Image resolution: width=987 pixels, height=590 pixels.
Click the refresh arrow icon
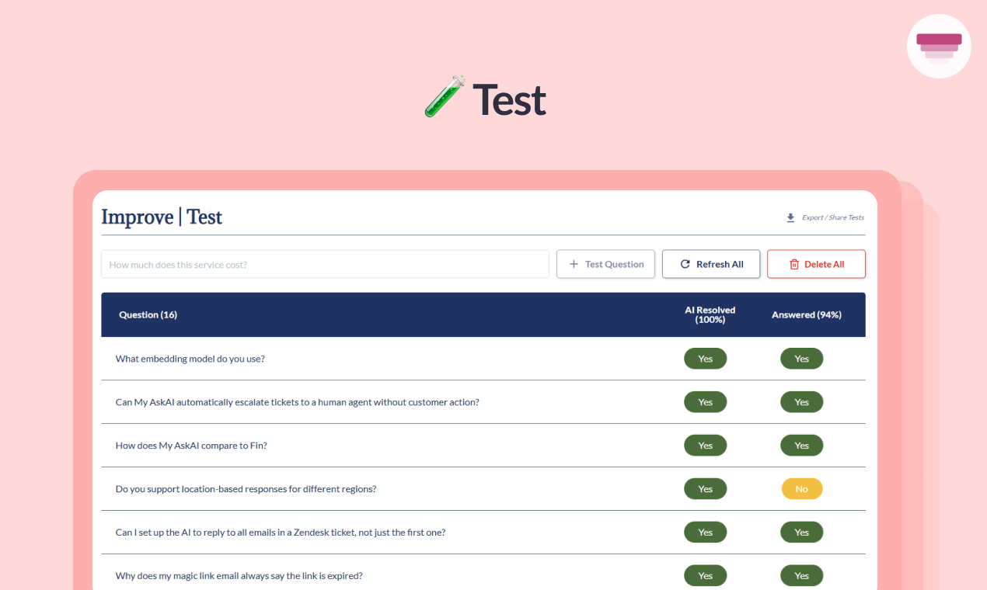click(x=685, y=264)
